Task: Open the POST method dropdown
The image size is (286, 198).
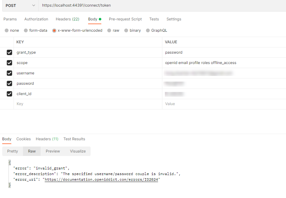Action: 20,5
